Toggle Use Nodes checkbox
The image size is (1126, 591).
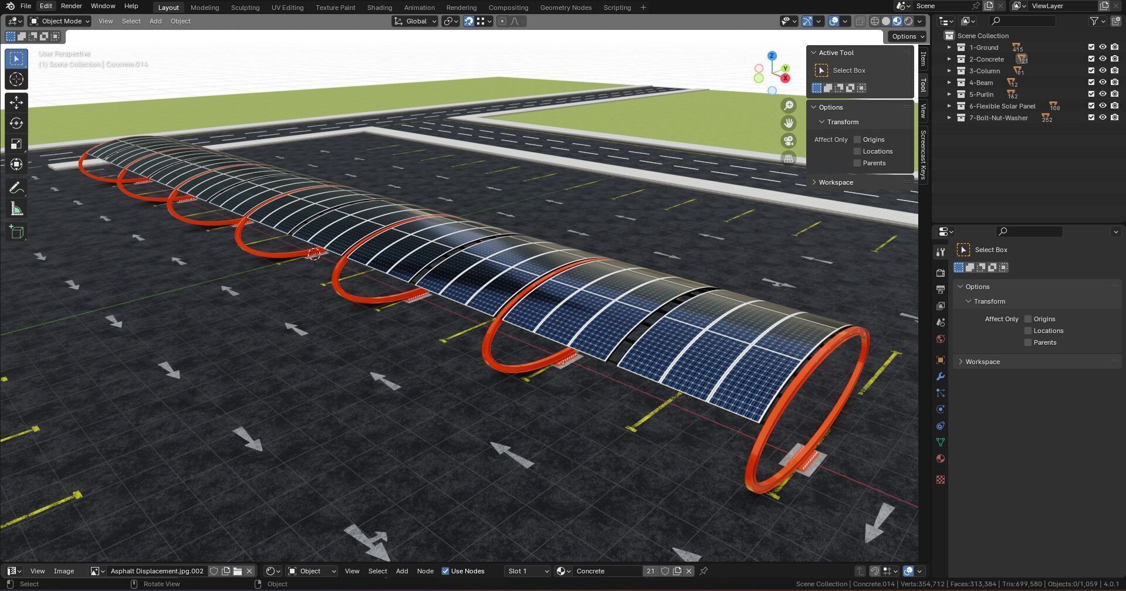(445, 571)
